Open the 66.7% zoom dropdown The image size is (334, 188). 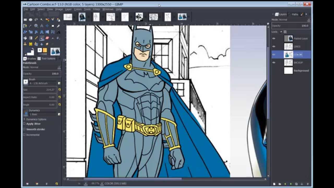(102, 184)
